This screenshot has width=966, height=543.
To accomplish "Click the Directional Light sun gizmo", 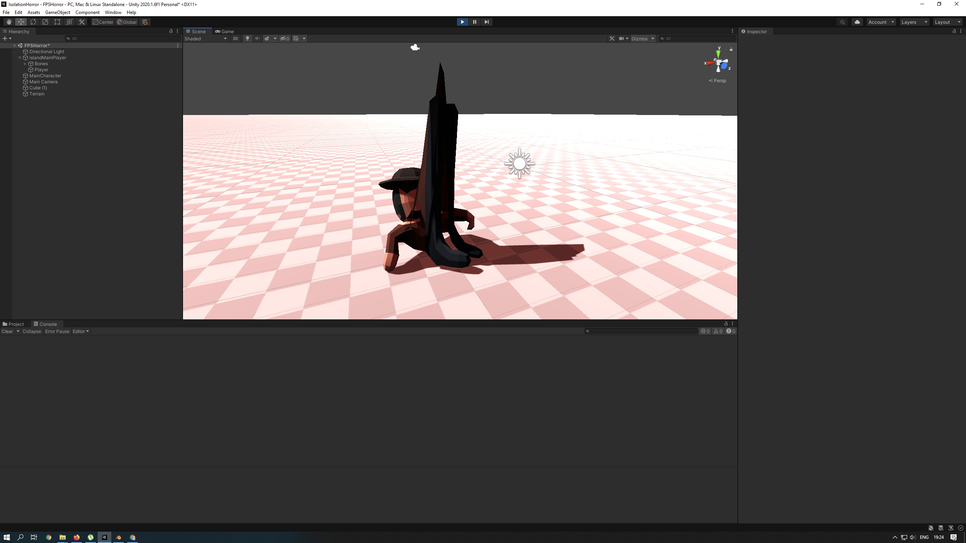I will (x=520, y=164).
